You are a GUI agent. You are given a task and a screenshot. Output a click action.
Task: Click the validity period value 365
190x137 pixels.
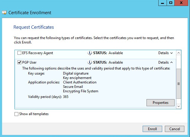(66, 97)
